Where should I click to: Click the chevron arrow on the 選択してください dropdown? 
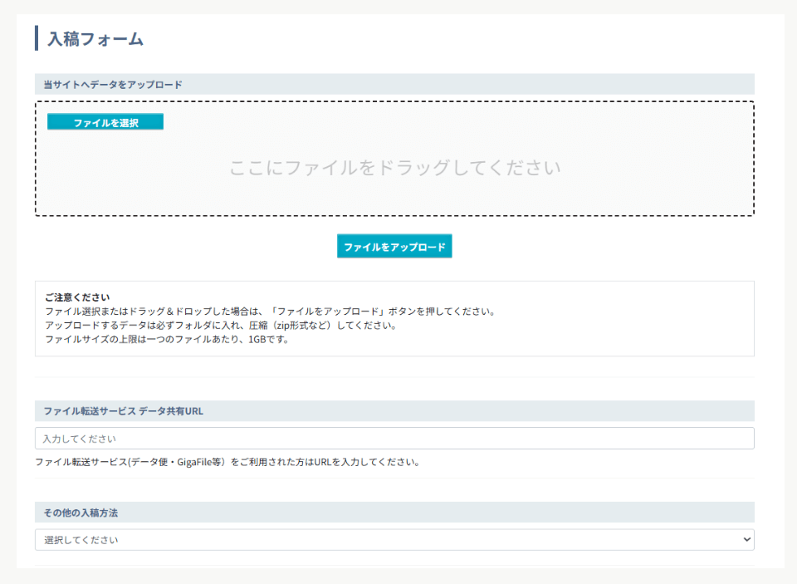tap(745, 540)
